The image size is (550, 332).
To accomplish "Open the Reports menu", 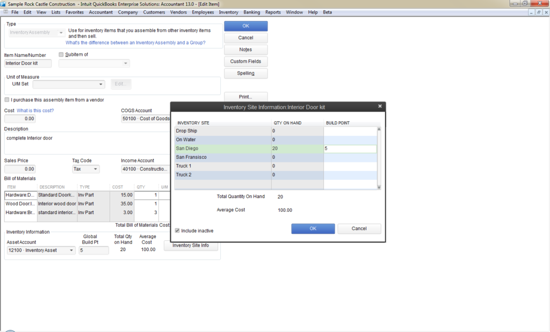I will (273, 12).
